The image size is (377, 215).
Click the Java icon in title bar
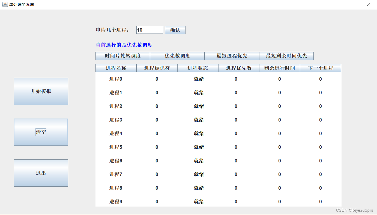click(5, 4)
